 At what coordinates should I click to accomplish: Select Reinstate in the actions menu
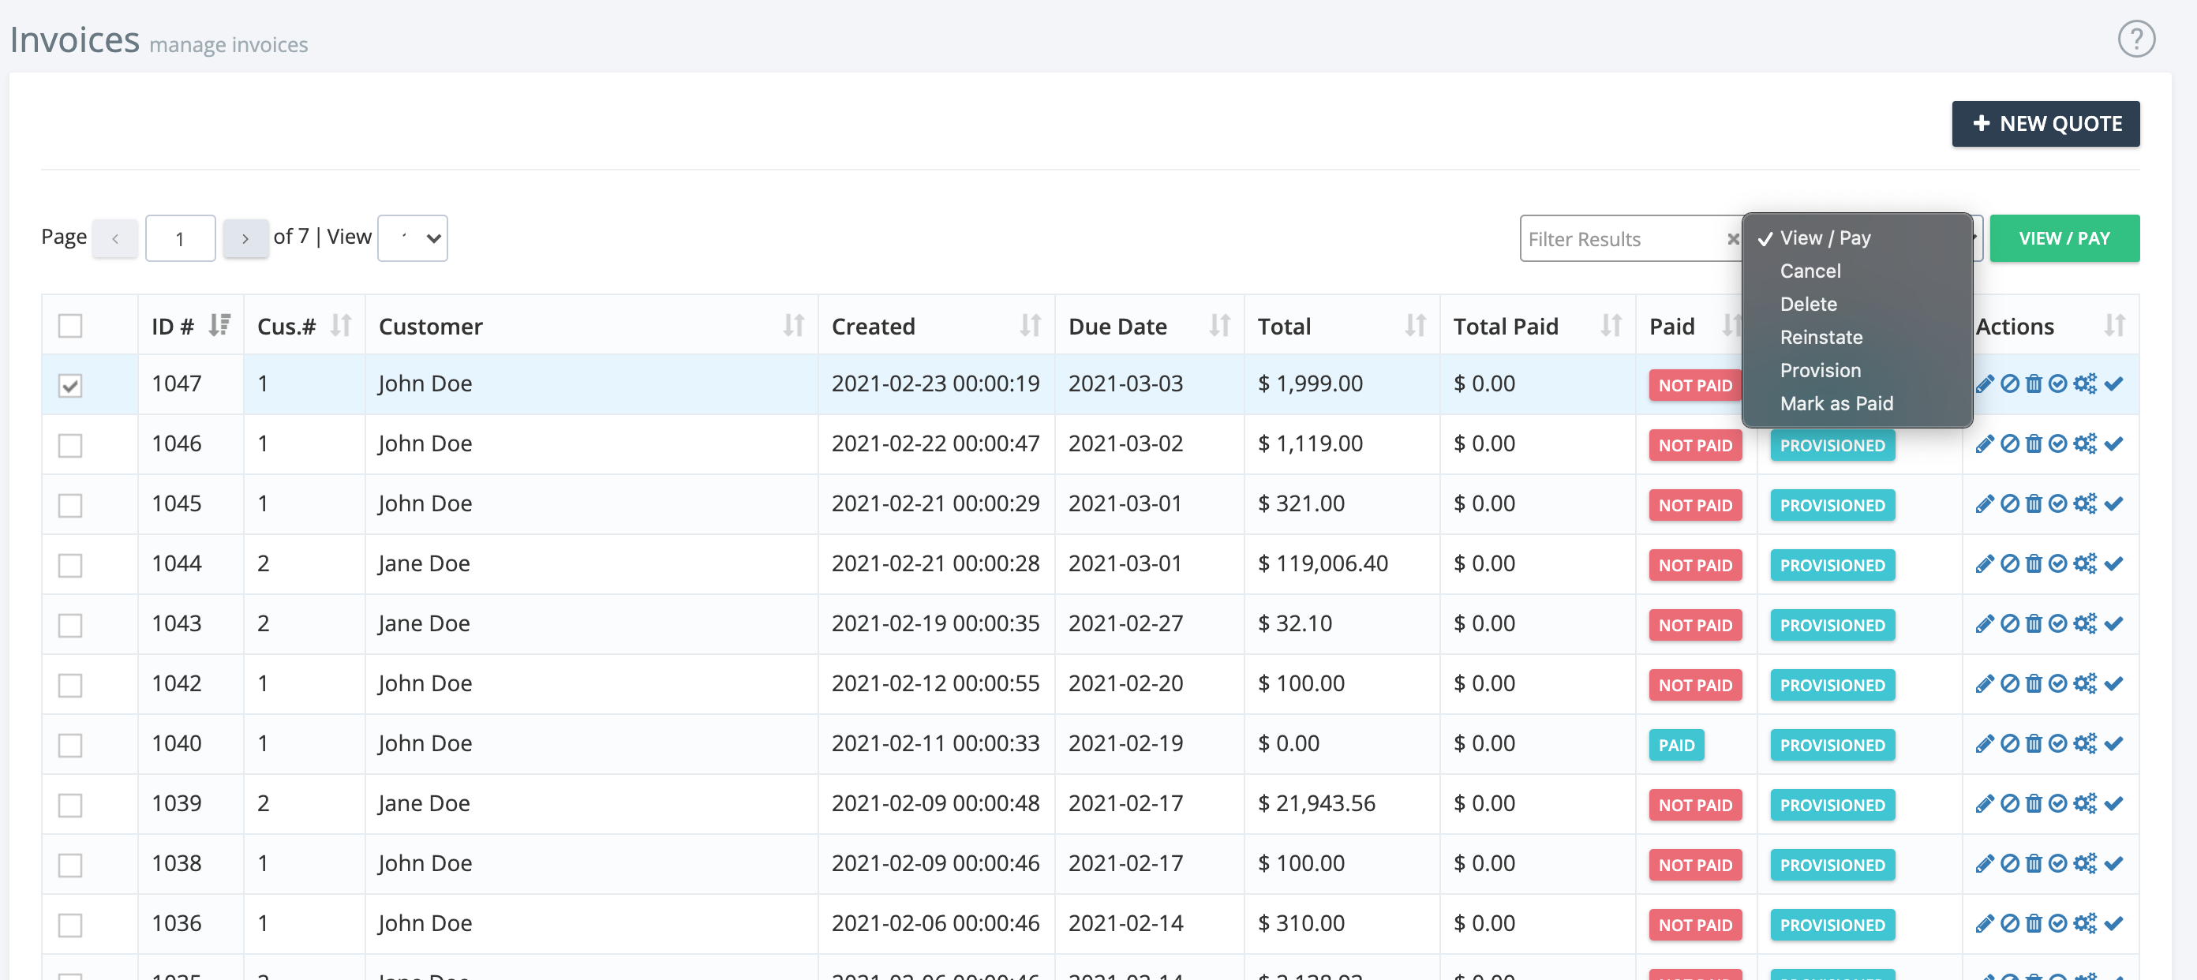(x=1821, y=337)
